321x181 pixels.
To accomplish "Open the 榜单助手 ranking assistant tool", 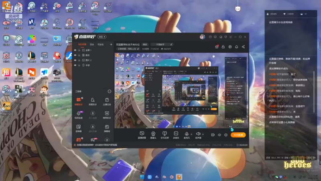I will click(x=107, y=115).
